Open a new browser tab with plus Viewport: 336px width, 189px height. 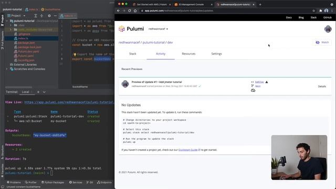pyautogui.click(x=260, y=5)
